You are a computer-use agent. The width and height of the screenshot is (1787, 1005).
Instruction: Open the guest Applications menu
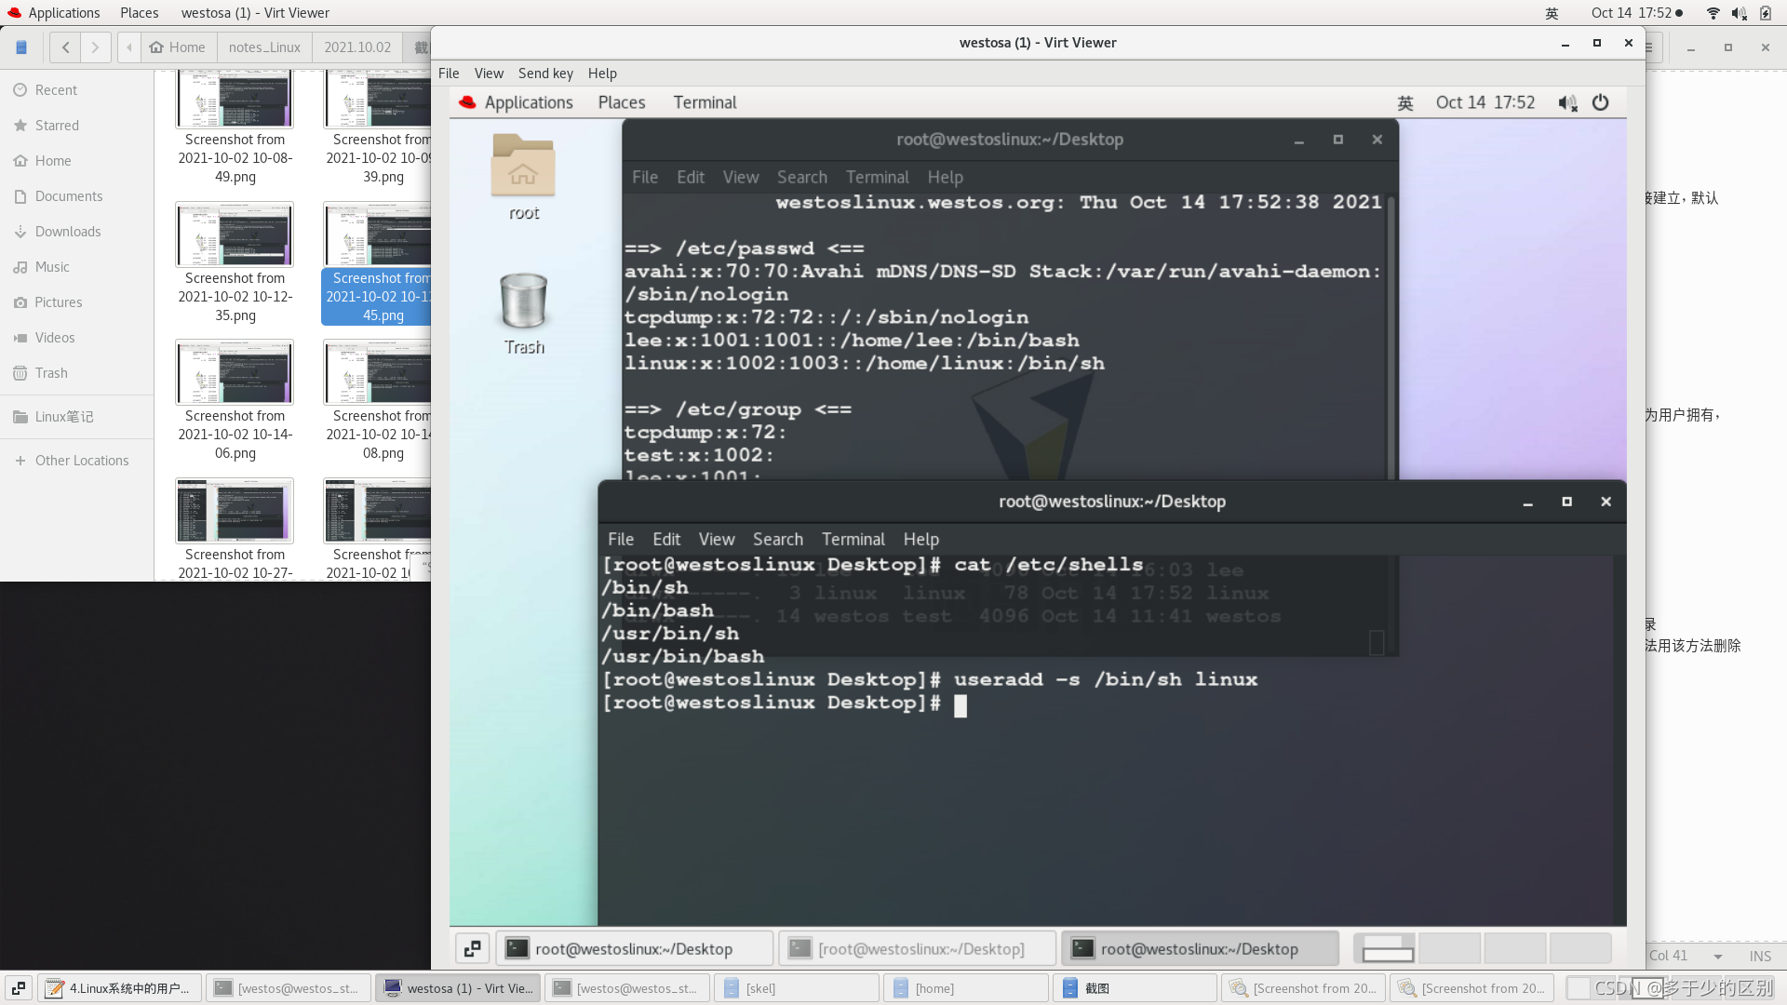coord(528,102)
